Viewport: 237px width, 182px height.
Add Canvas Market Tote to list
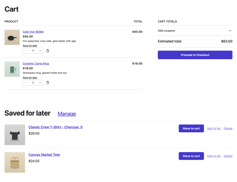214,156
